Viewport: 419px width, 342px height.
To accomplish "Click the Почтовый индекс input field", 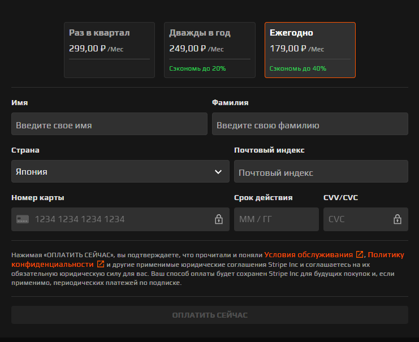I will tap(321, 171).
